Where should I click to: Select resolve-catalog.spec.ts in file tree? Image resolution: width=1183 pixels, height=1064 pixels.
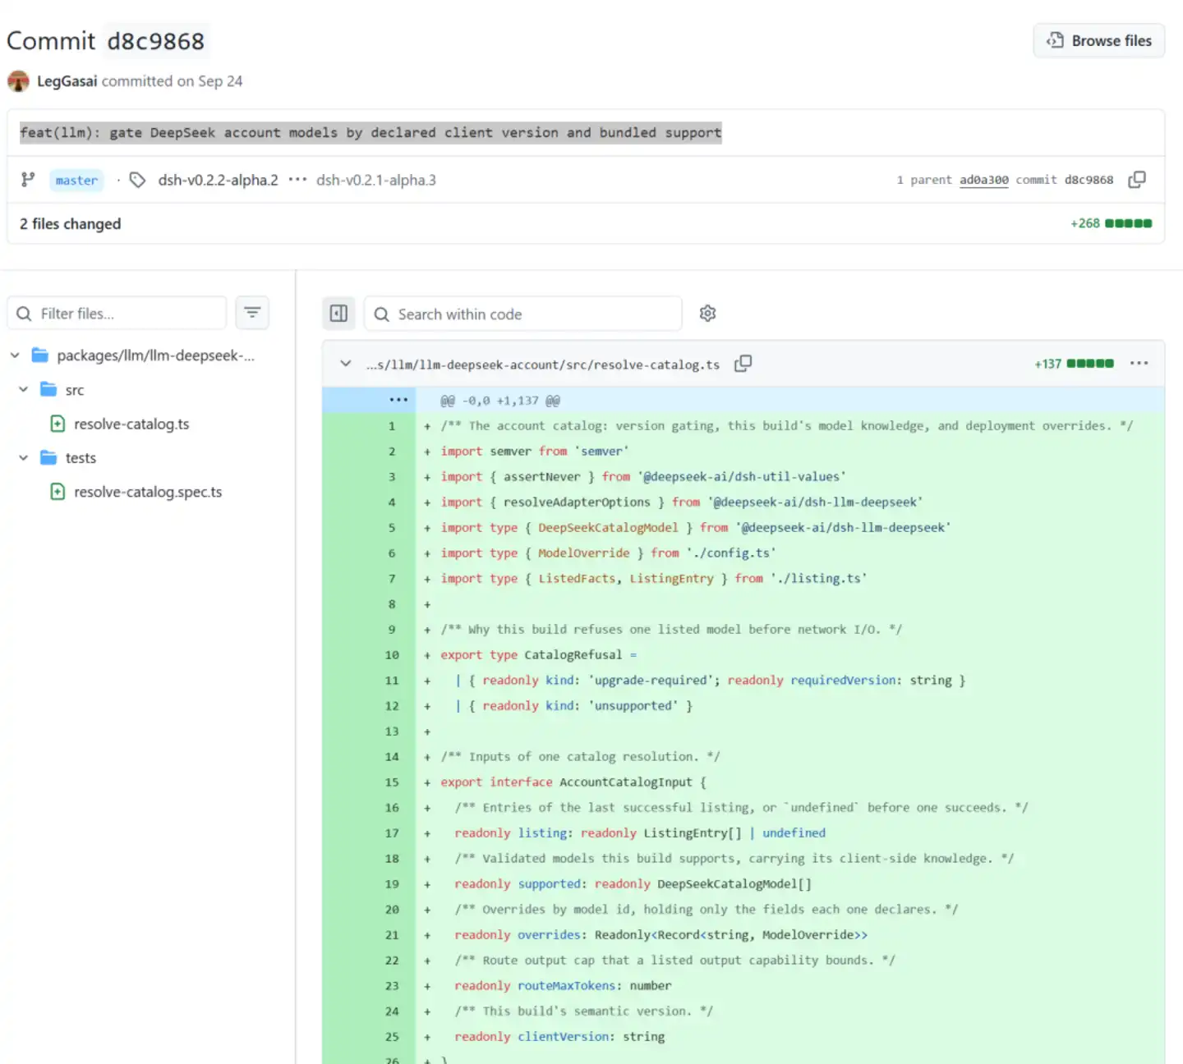pyautogui.click(x=148, y=492)
